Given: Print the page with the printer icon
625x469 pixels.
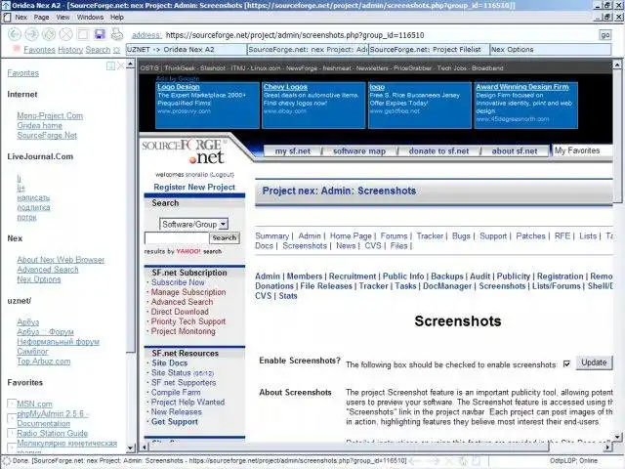Looking at the screenshot, I should (x=117, y=34).
